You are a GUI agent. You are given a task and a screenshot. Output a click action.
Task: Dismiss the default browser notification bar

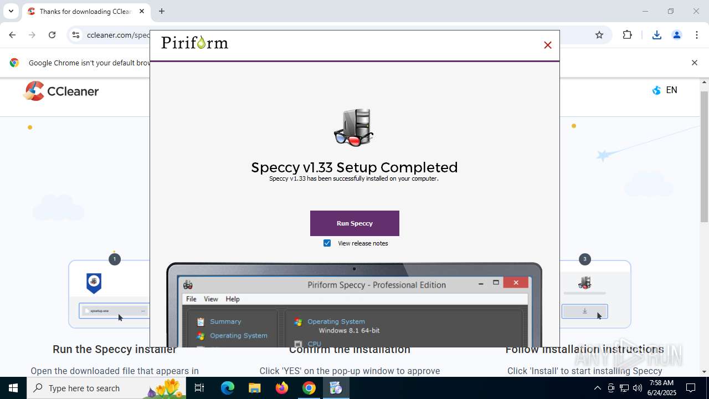694,63
